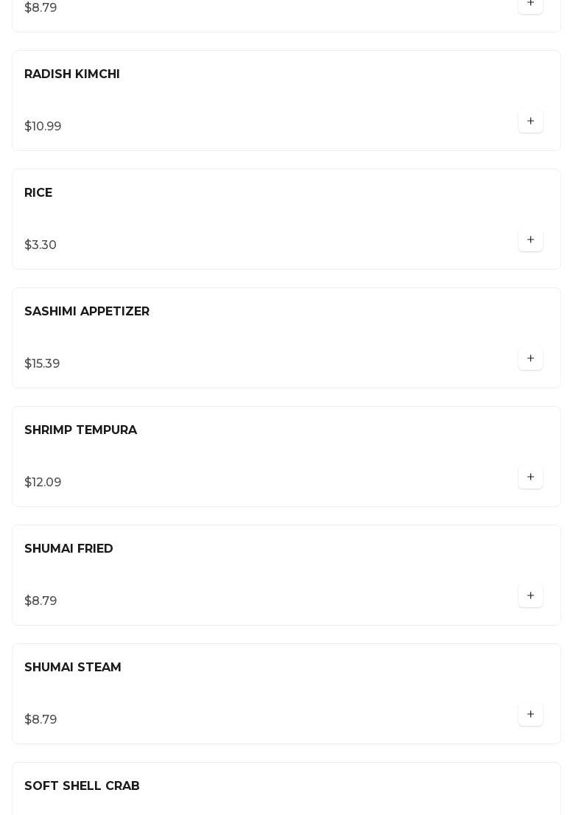Select the Shumai Fried title
This screenshot has width=573, height=815.
68,549
